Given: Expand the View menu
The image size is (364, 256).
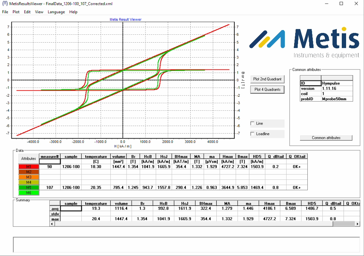Looking at the screenshot, I should (x=39, y=12).
